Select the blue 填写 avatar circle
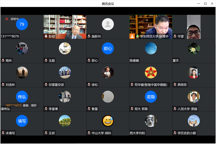This screenshot has width=216, height=144. click(x=22, y=121)
